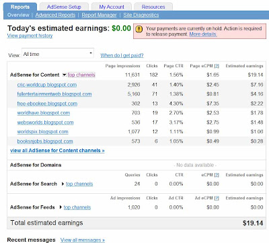This screenshot has width=269, height=243.
Task: Expand AdSense for Search top channels arrow
Action: pyautogui.click(x=63, y=184)
